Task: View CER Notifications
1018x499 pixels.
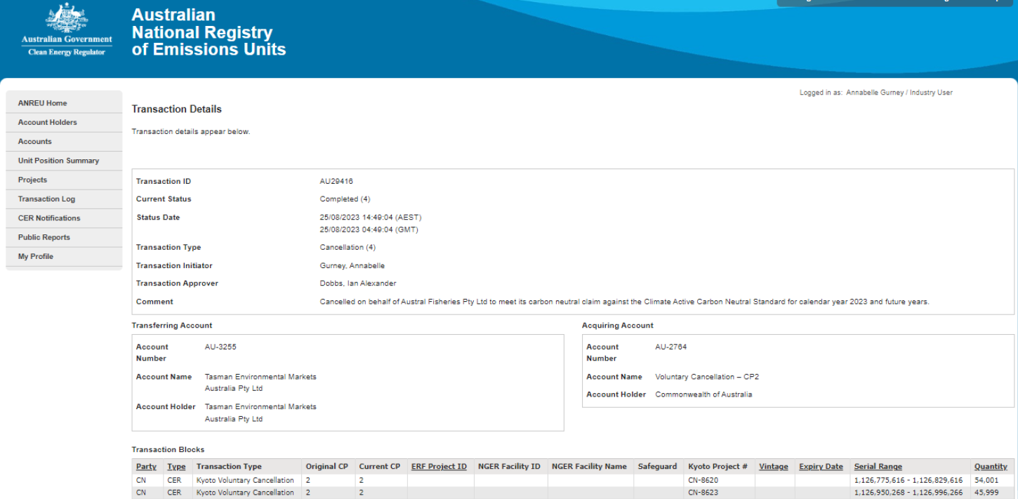Action: click(x=49, y=218)
